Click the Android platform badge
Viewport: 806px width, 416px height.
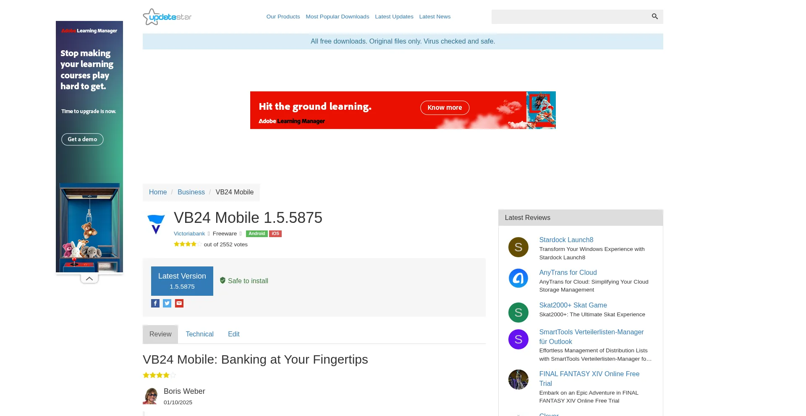(257, 234)
